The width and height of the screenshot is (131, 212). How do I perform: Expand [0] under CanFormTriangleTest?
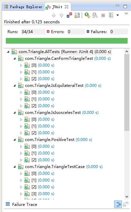[21, 66]
